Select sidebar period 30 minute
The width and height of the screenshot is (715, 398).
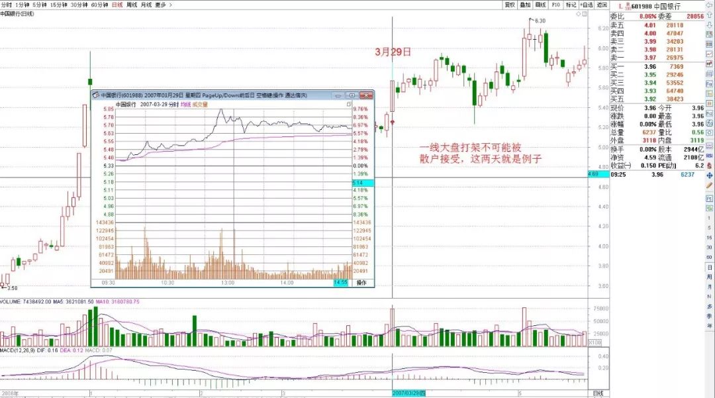709,248
